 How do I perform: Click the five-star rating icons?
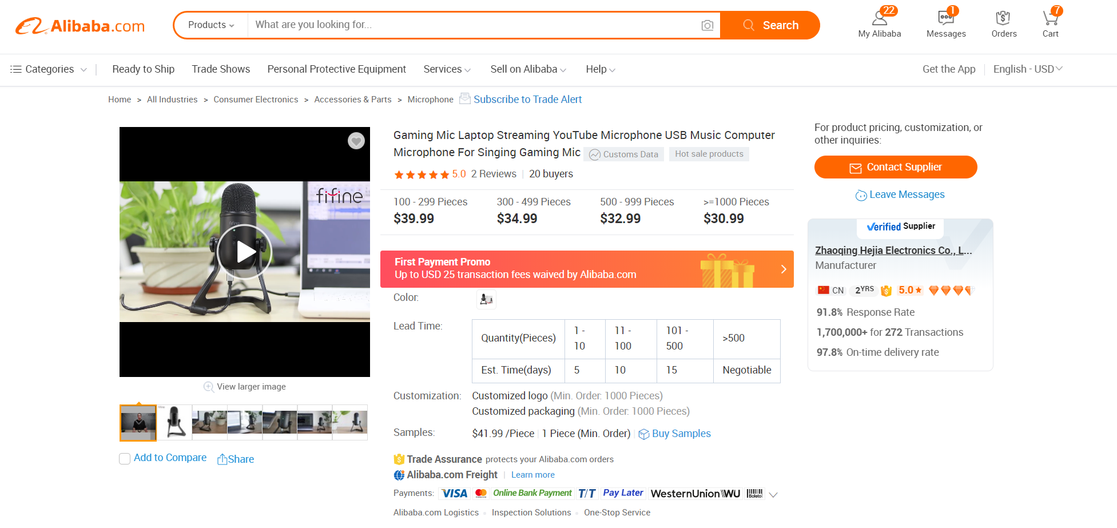point(422,174)
